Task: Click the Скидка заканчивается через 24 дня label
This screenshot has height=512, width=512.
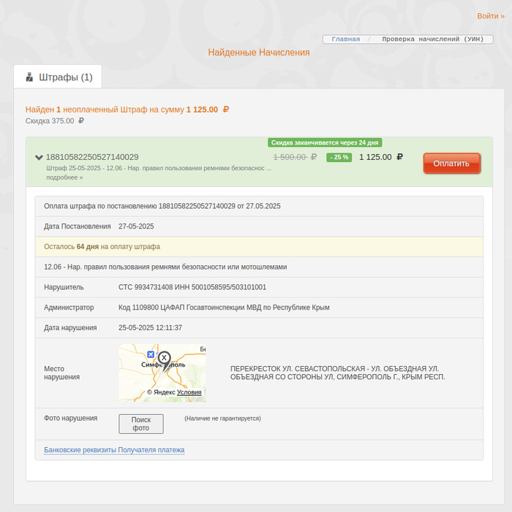Action: (x=325, y=142)
